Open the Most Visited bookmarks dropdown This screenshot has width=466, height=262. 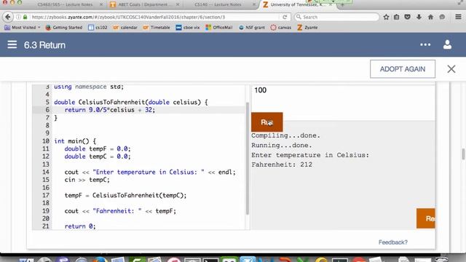tap(23, 28)
